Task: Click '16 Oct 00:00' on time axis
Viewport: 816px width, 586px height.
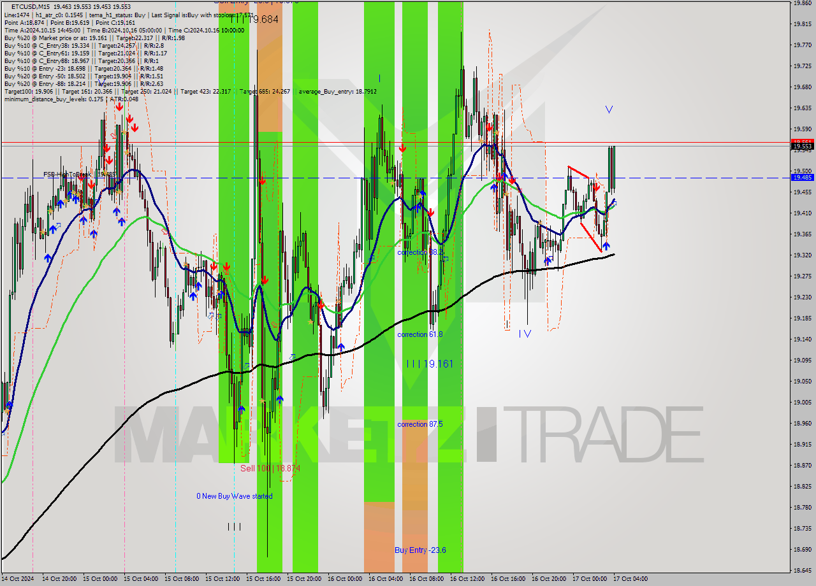Action: pyautogui.click(x=345, y=580)
